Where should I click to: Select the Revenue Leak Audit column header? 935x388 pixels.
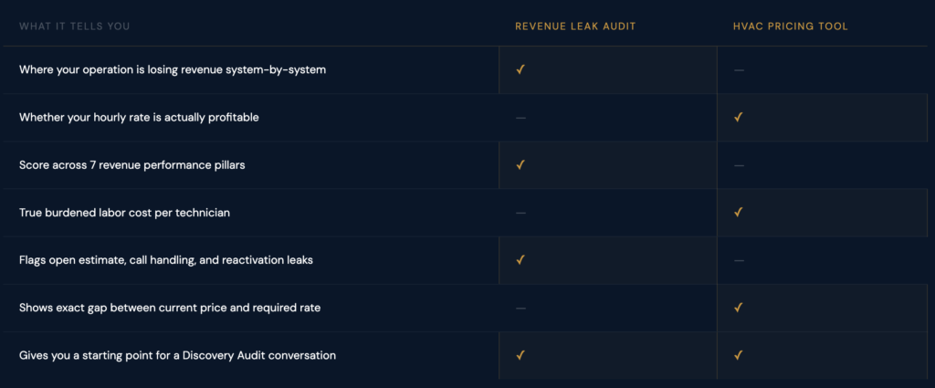tap(575, 26)
